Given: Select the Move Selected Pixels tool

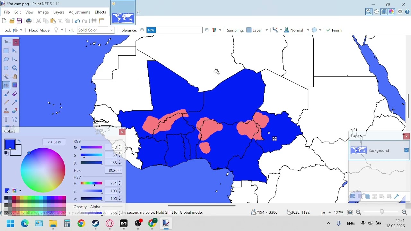Looking at the screenshot, I should (14, 51).
